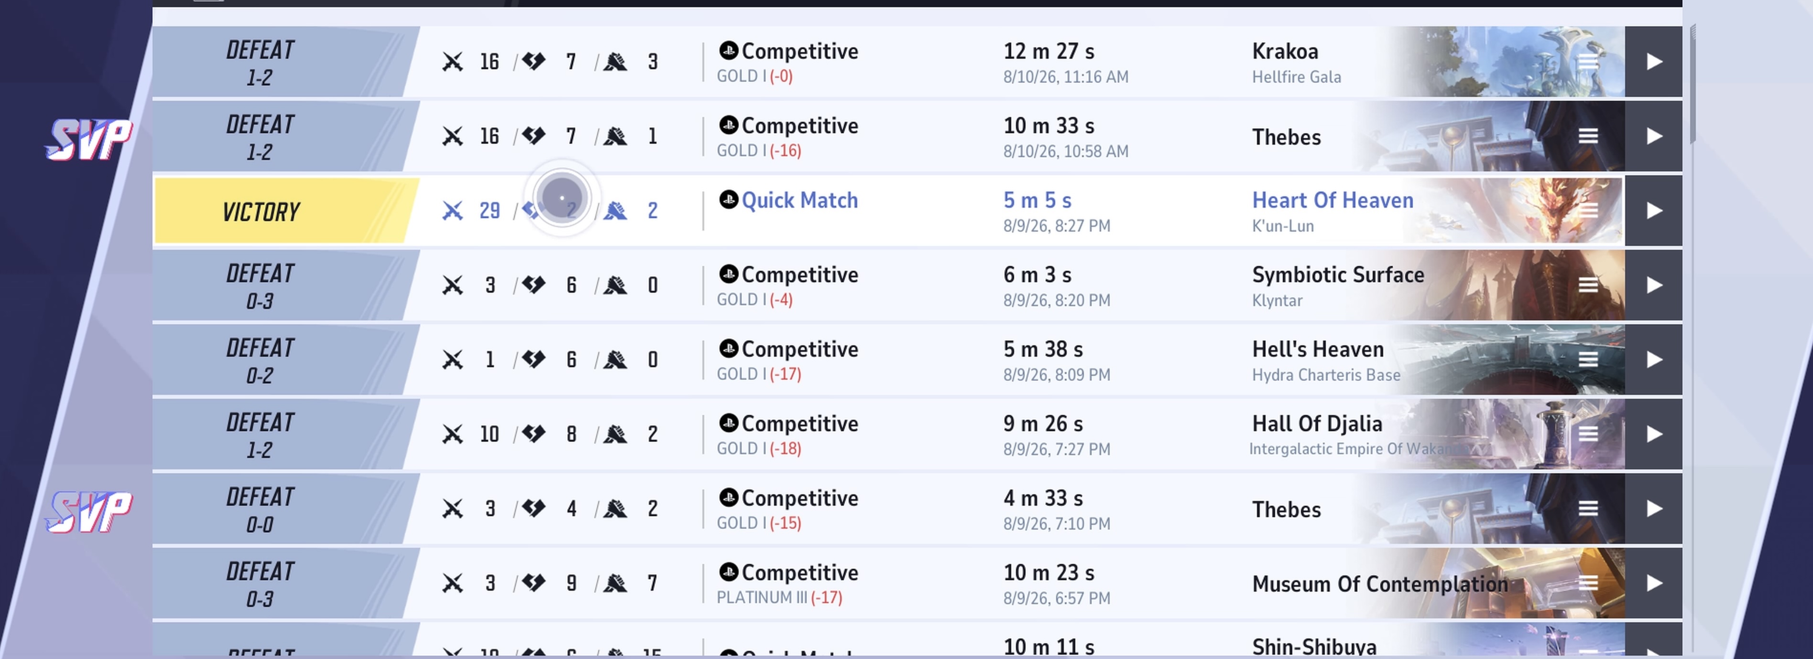Open hamburger menu on Hall Of Djalia row
Viewport: 1813px width, 659px height.
pos(1588,434)
